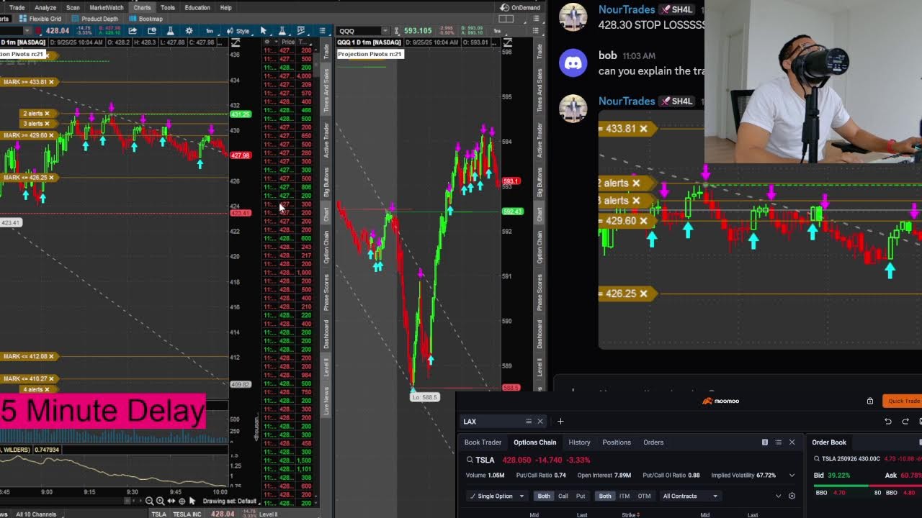Image resolution: width=922 pixels, height=518 pixels.
Task: Open the Analyze menu
Action: point(45,7)
